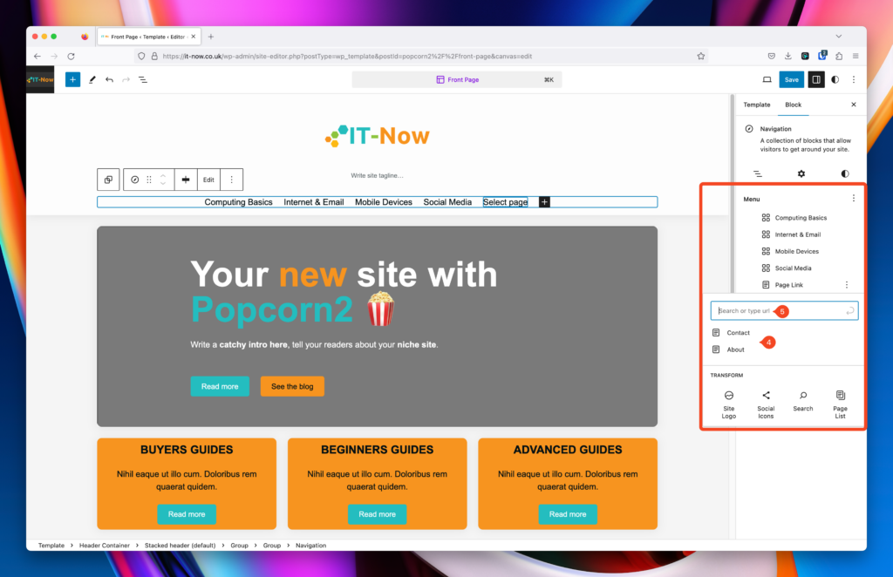This screenshot has height=577, width=893.
Task: Open the IT-Now site navigation icon
Action: tap(40, 79)
